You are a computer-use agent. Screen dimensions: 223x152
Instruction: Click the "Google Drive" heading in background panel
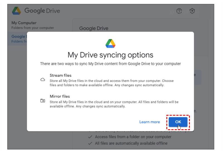94,28
